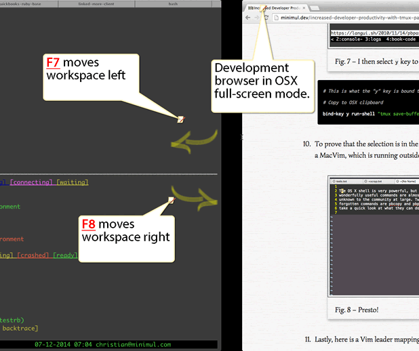Select the Increased Developer Prod browser tab

277,8
